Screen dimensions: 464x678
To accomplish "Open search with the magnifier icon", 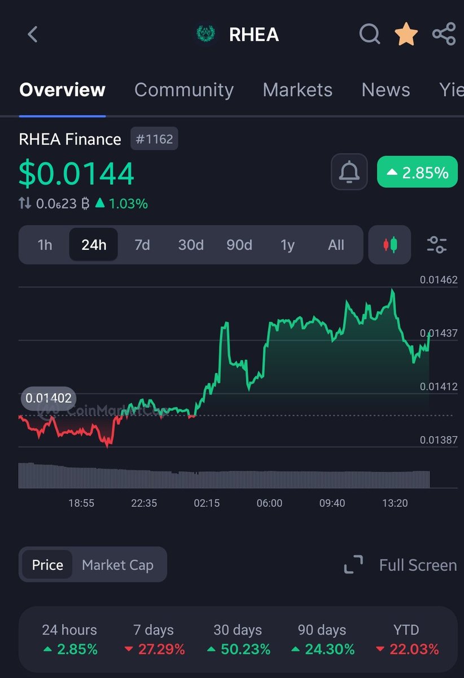I will pos(370,34).
